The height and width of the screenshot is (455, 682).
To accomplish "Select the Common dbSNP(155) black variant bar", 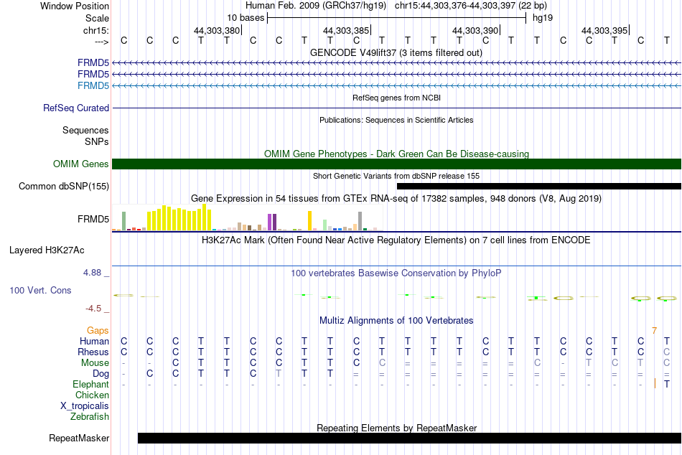I will click(539, 186).
